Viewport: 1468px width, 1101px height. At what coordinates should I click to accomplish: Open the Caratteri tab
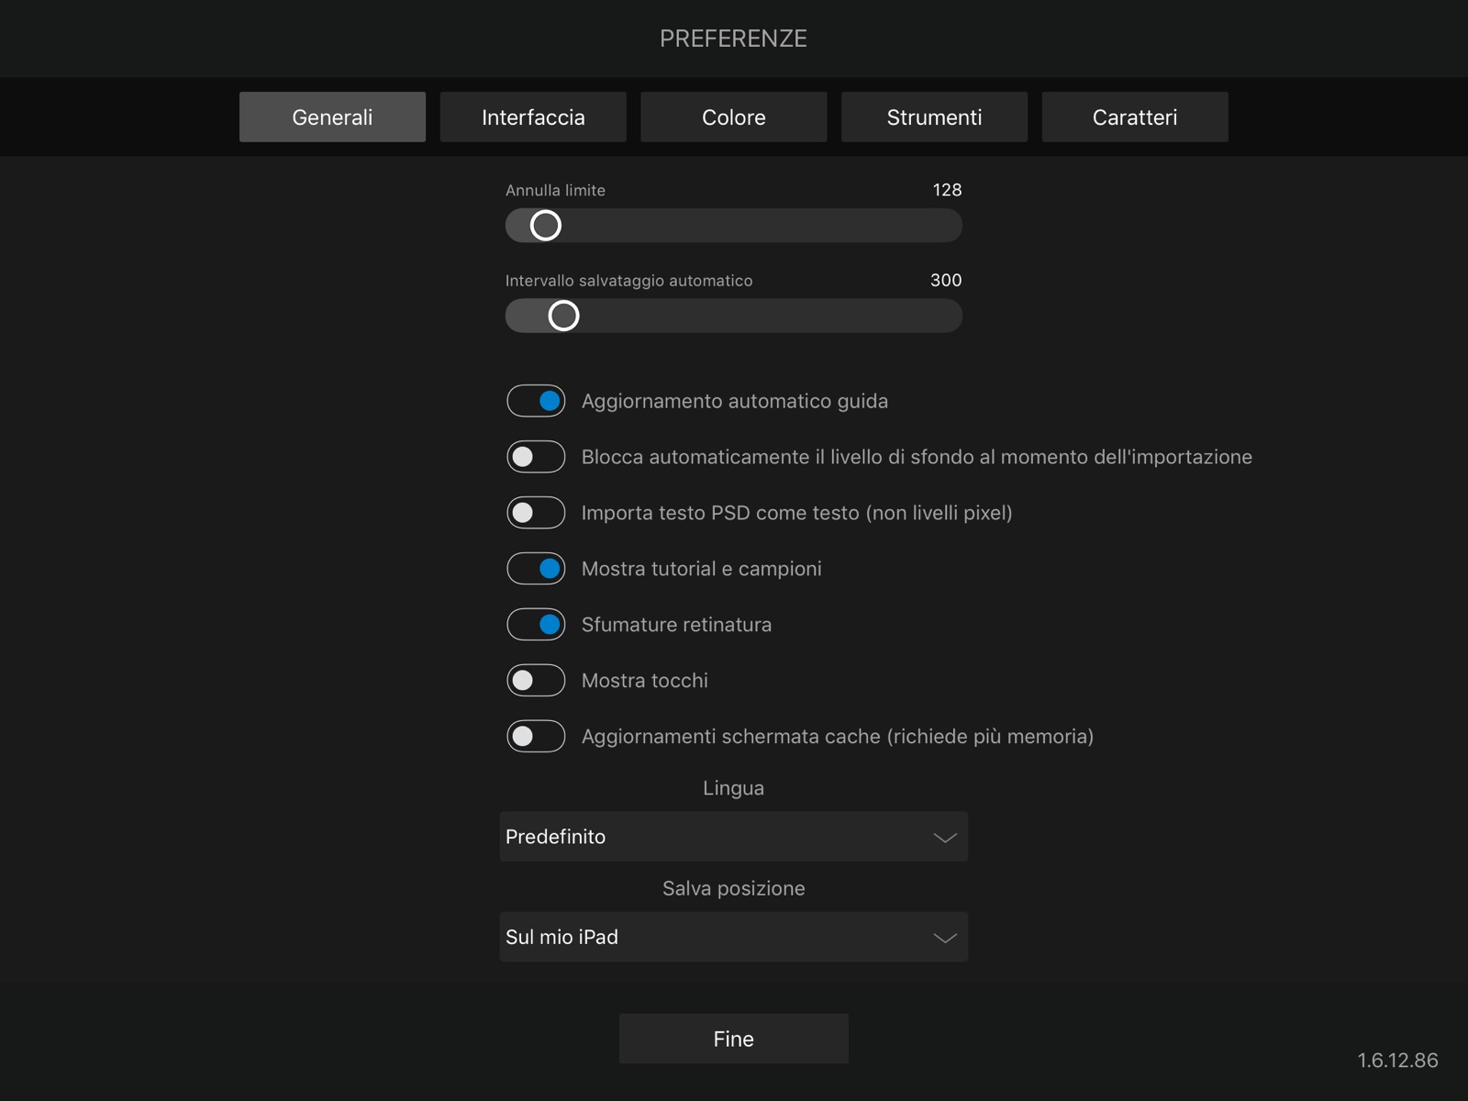[1135, 117]
